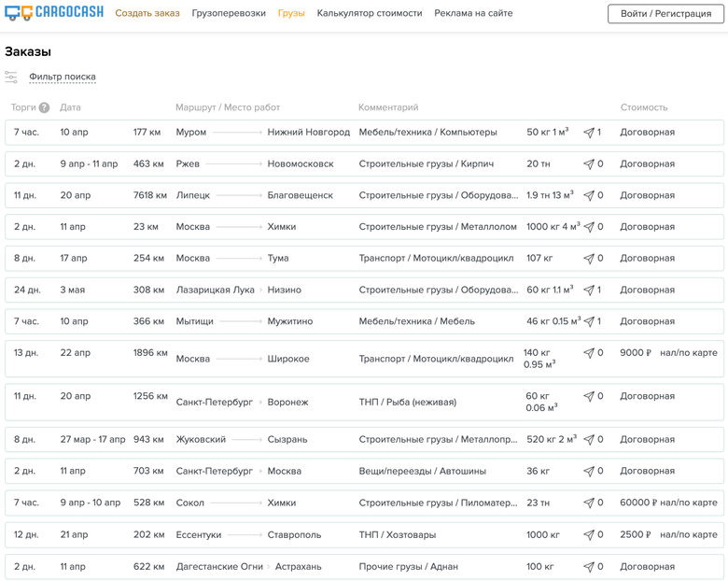This screenshot has width=728, height=581.
Task: Click the paper plane icon in the Ржев row
Action: (x=588, y=164)
